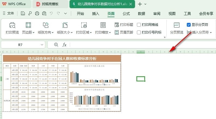Viewport: 216px width, 119px height.
Task: Expand the 插入分页符 dropdown arrow
Action: (x=211, y=33)
